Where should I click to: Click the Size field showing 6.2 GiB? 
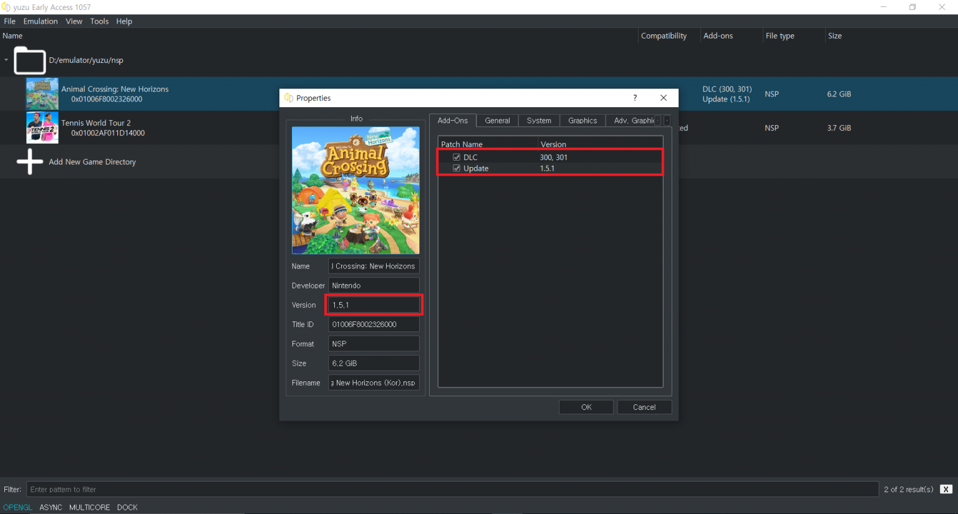(x=374, y=363)
